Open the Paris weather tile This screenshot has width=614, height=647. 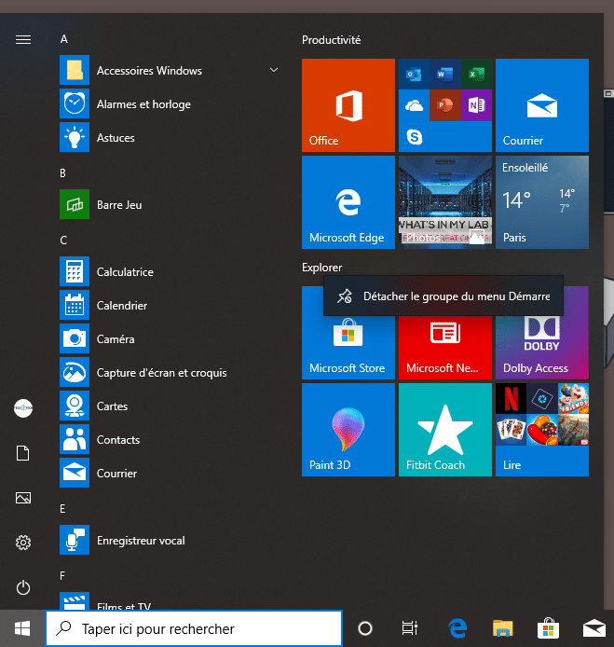pos(541,202)
